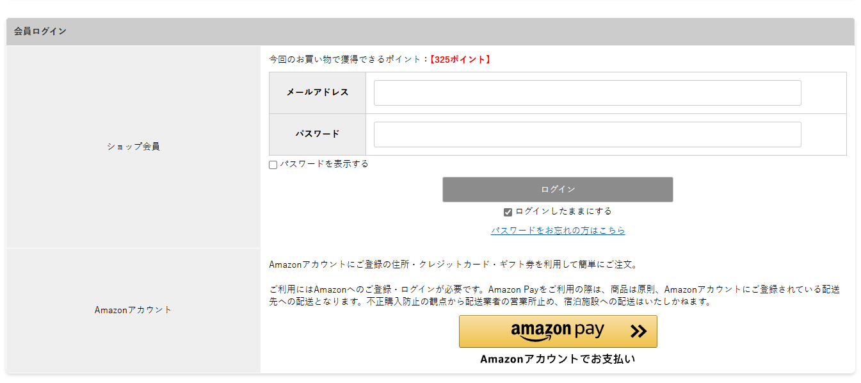Click the Amazon住所・クレジットカード description sentence
This screenshot has height=383, width=861.
click(453, 265)
